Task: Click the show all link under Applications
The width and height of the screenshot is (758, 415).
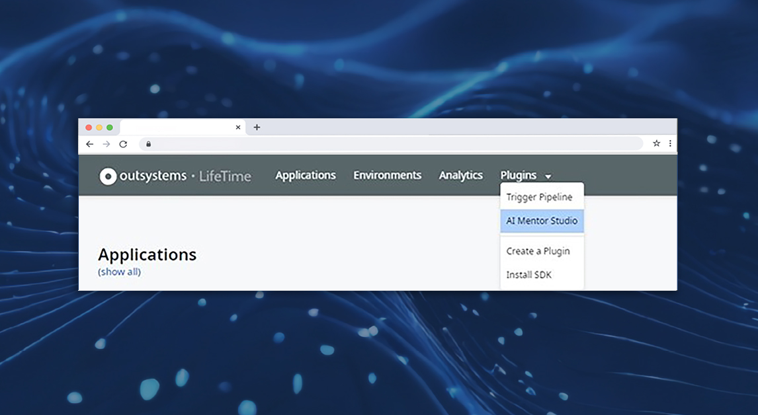Action: click(119, 272)
